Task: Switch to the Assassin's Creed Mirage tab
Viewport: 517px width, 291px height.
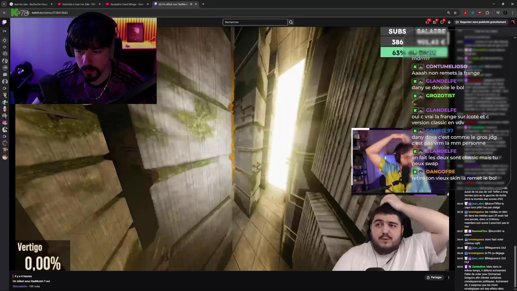Action: point(127,4)
